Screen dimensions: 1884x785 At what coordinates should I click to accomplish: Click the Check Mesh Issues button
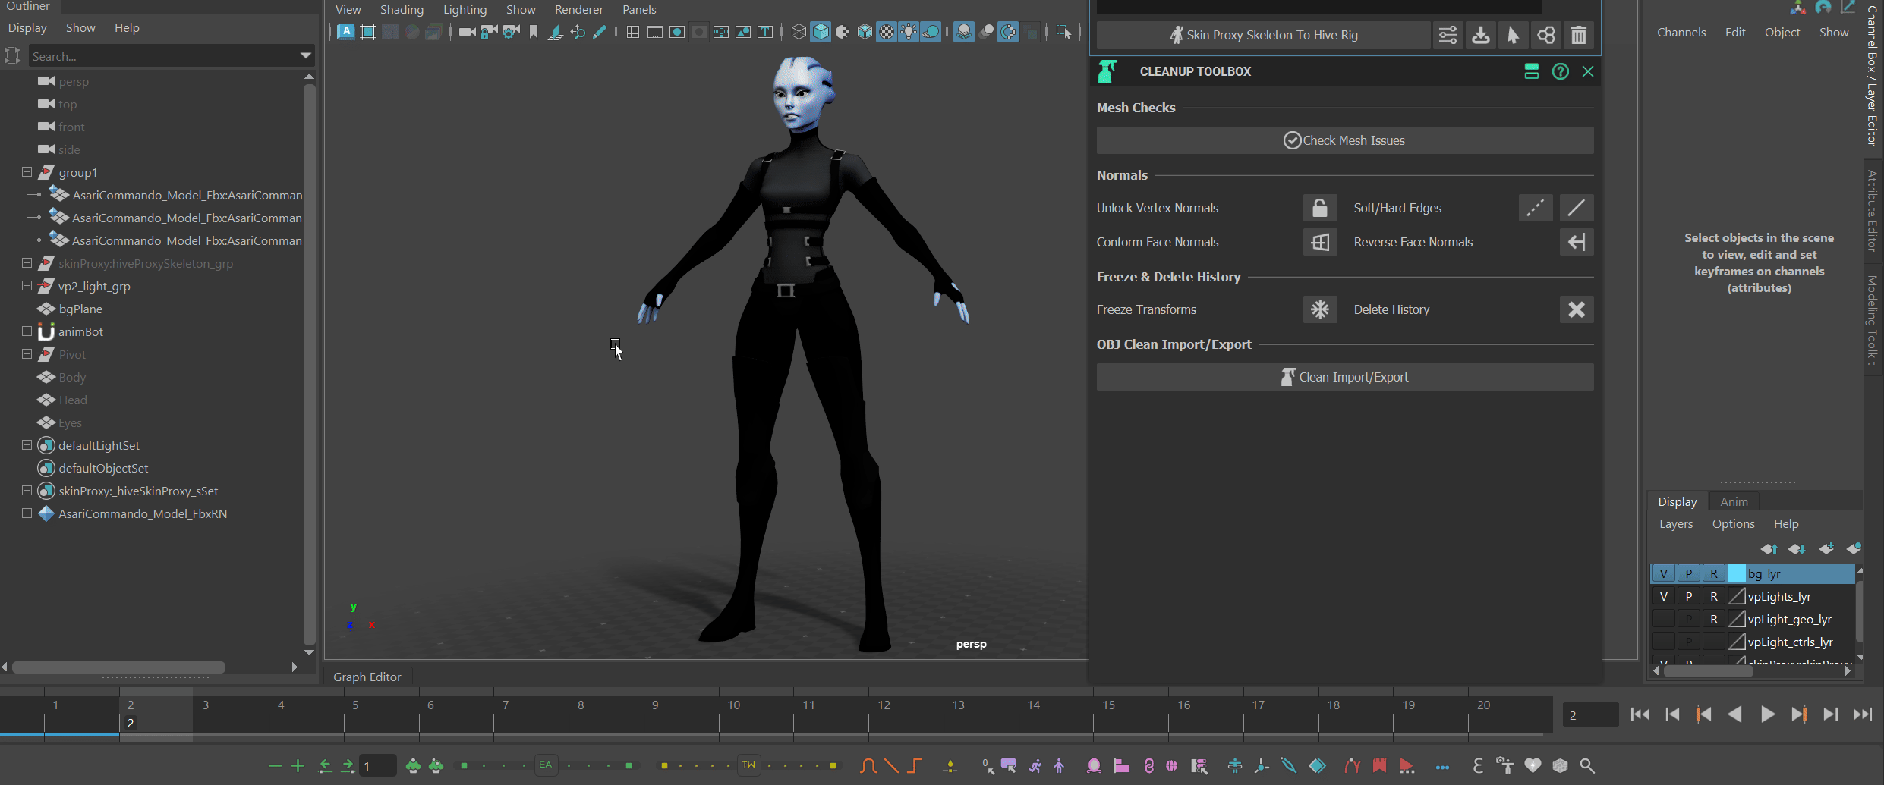(1345, 140)
